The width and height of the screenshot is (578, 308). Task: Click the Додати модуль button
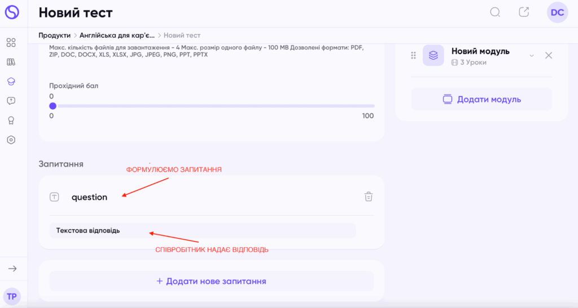click(x=482, y=99)
